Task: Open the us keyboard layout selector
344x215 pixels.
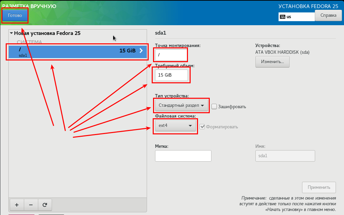Action: [x=297, y=17]
